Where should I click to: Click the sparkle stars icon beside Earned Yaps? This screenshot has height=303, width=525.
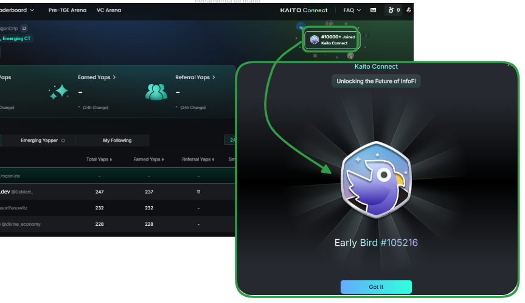58,92
